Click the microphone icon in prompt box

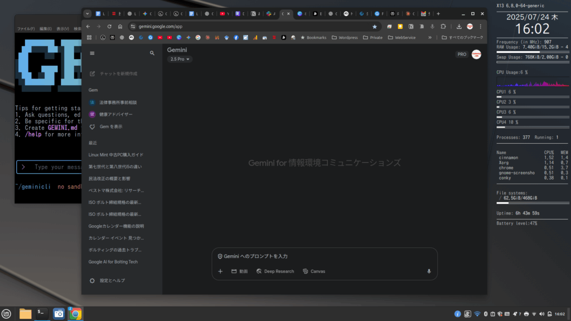(429, 271)
